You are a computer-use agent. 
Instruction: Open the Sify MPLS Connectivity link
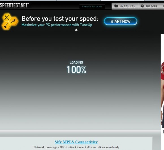click(x=76, y=142)
